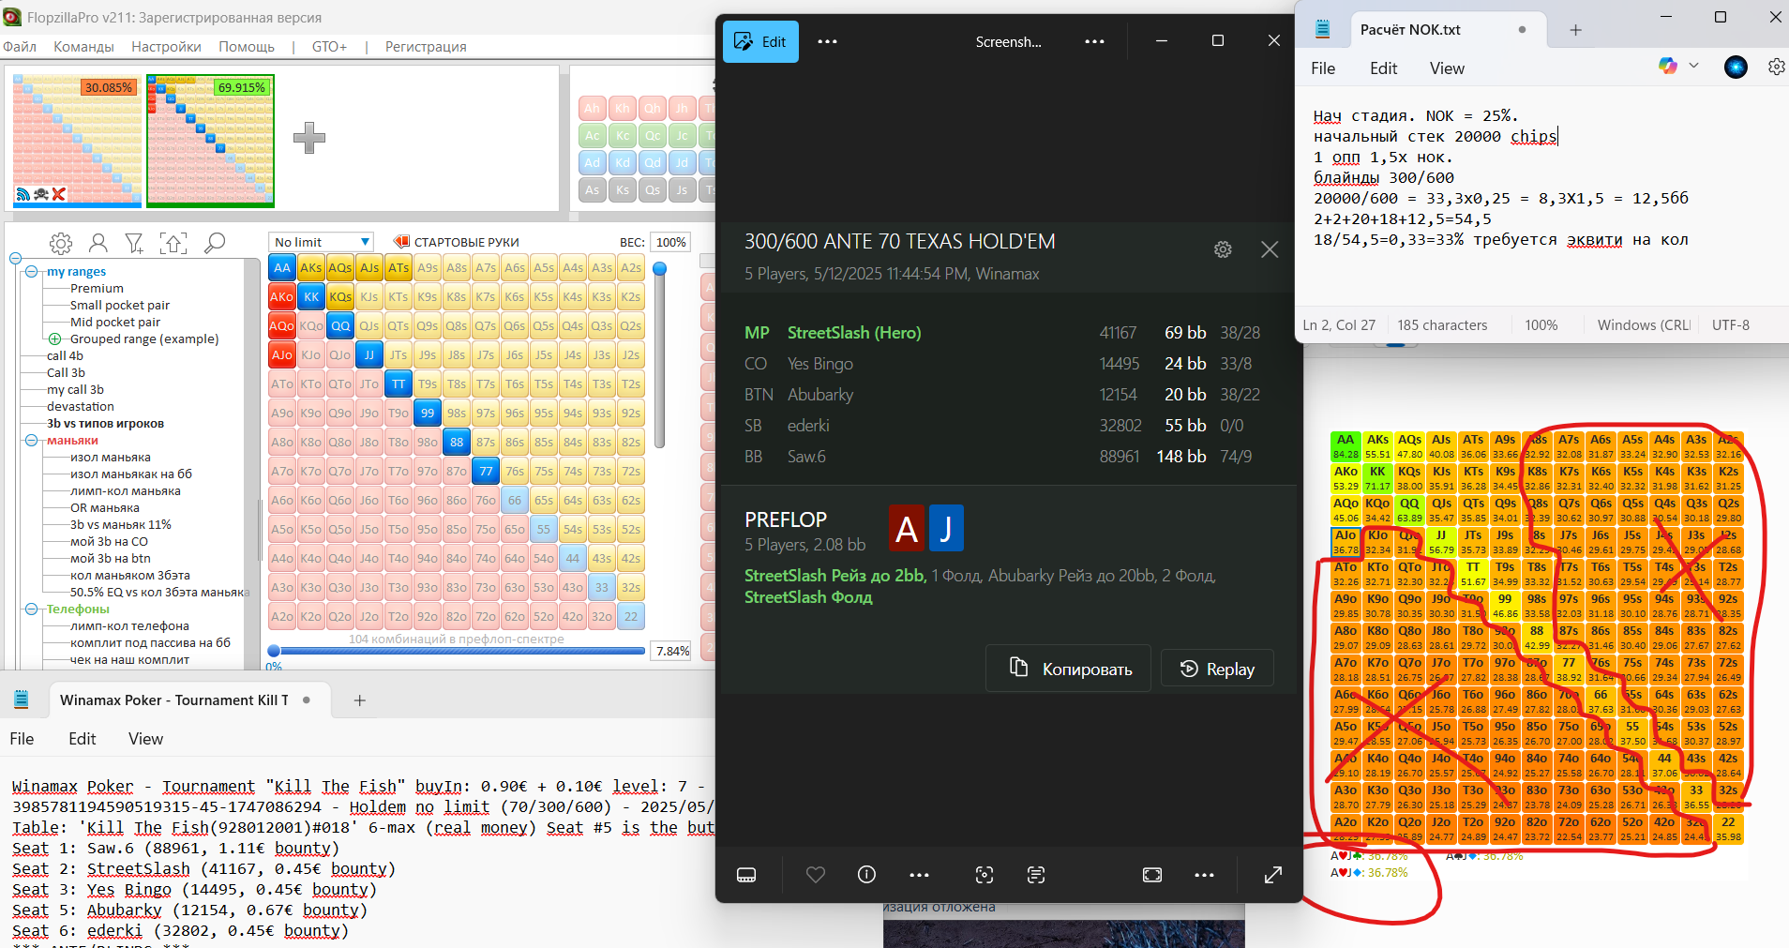The width and height of the screenshot is (1789, 948).
Task: Toggle the KK hand cell
Action: (x=311, y=297)
